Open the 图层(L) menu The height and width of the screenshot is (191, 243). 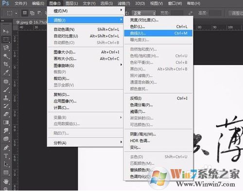72,3
